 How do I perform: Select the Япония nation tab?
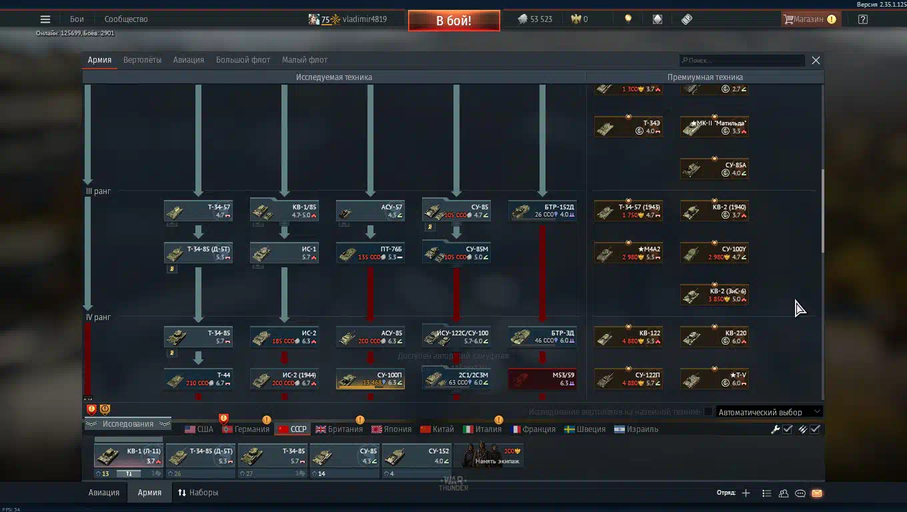pyautogui.click(x=392, y=429)
